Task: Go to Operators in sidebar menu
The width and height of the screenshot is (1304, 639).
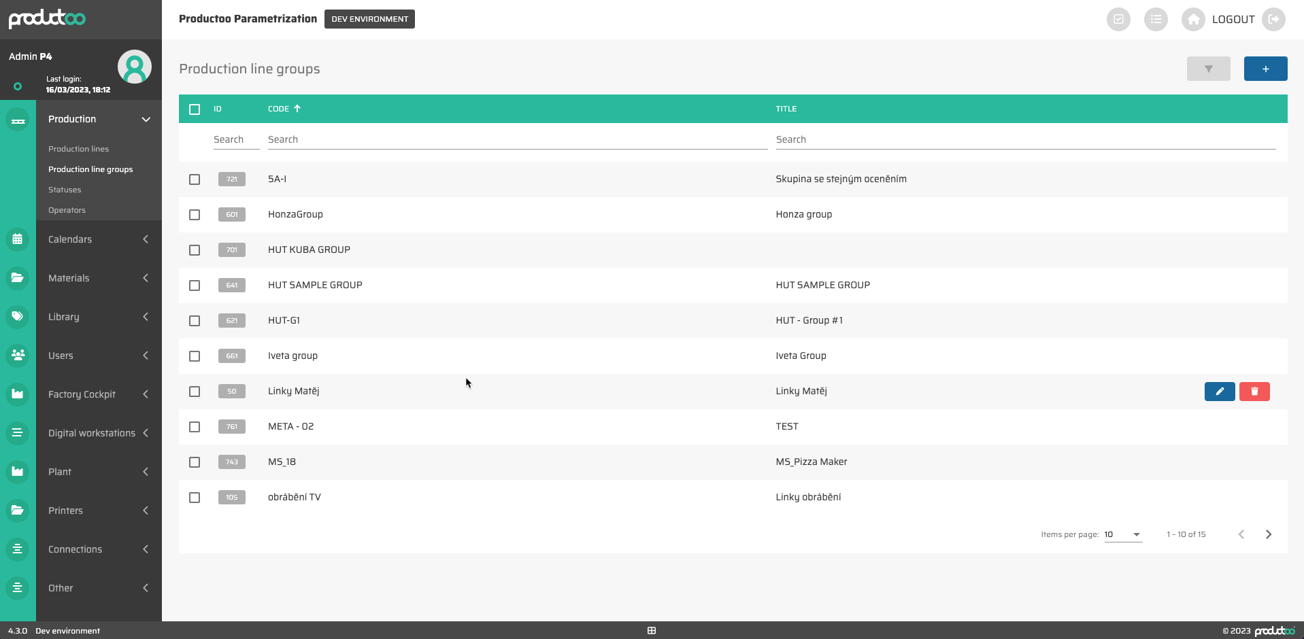Action: [x=67, y=210]
